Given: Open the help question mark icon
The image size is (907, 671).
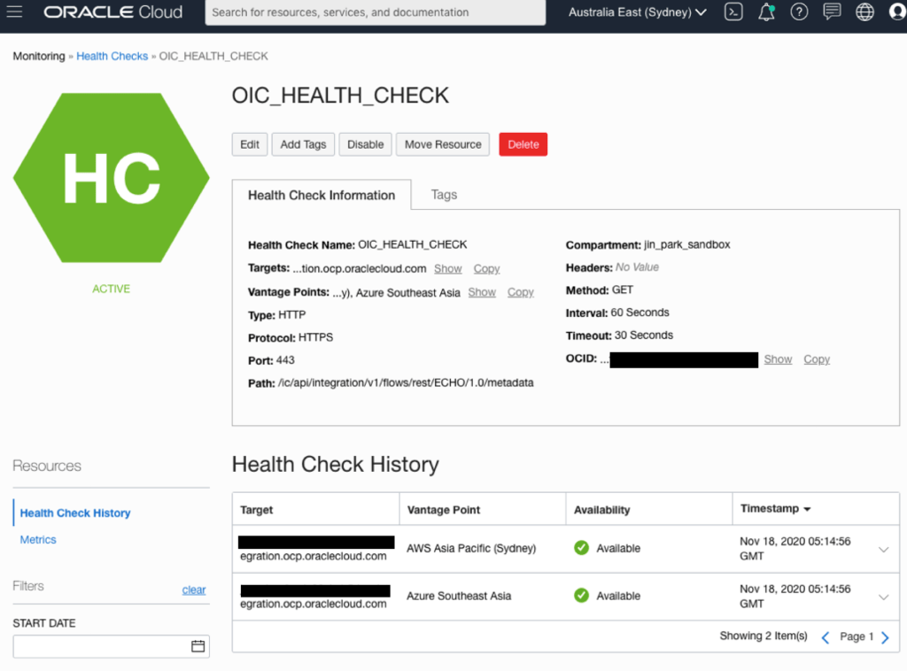Looking at the screenshot, I should 799,12.
